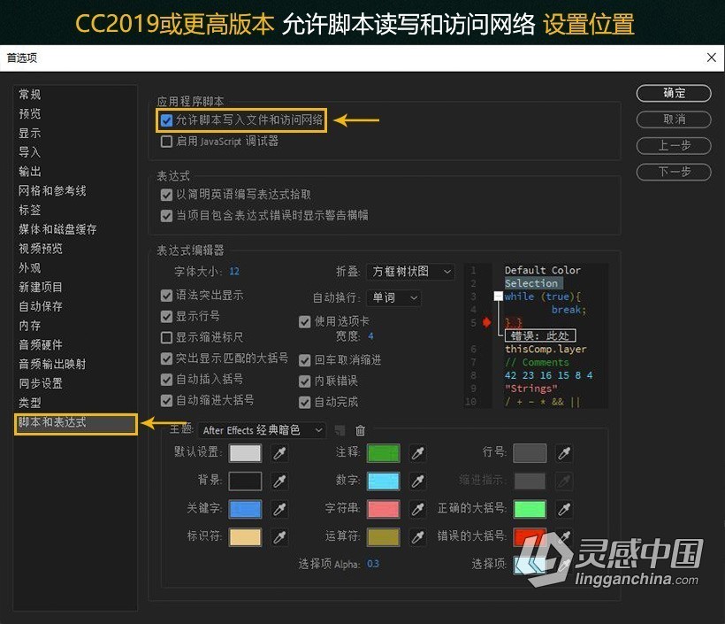
Task: Click the save theme icon beside trash
Action: 340,430
